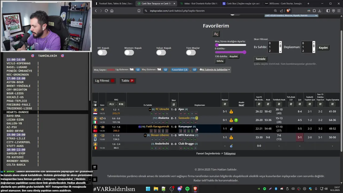The height and width of the screenshot is (193, 343).
Task: Select 2 in the Deplasman score list
Action: [x=307, y=51]
